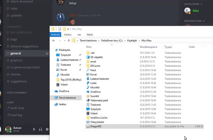Select Videot in navigation pane
Viewport: 213px width, 140px height.
(64, 85)
